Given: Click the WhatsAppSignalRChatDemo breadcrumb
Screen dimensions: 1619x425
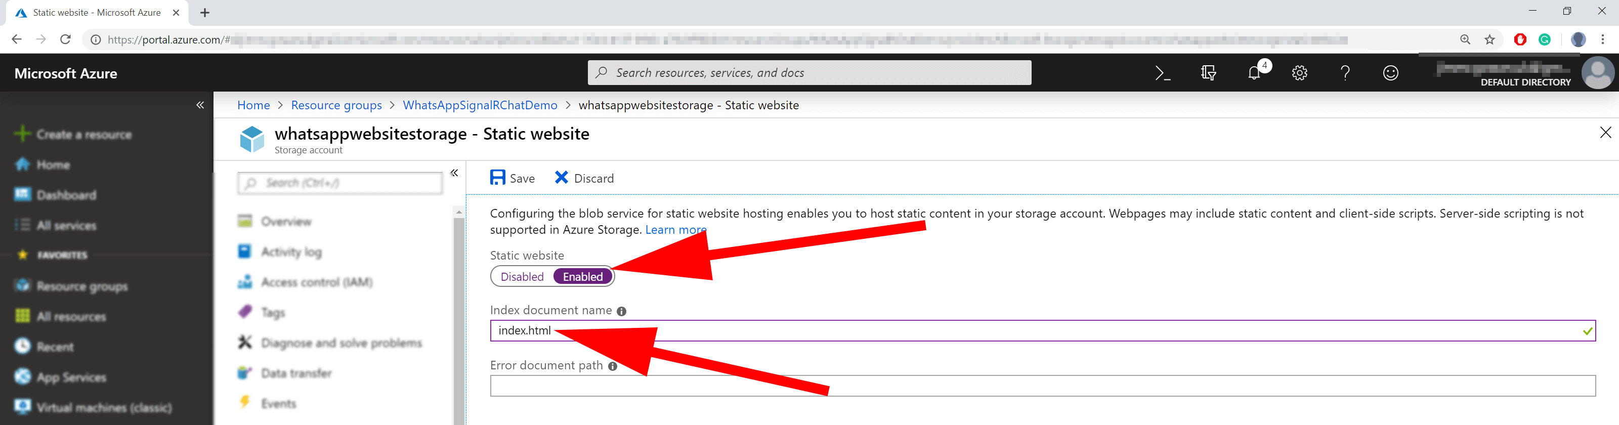Looking at the screenshot, I should 480,105.
